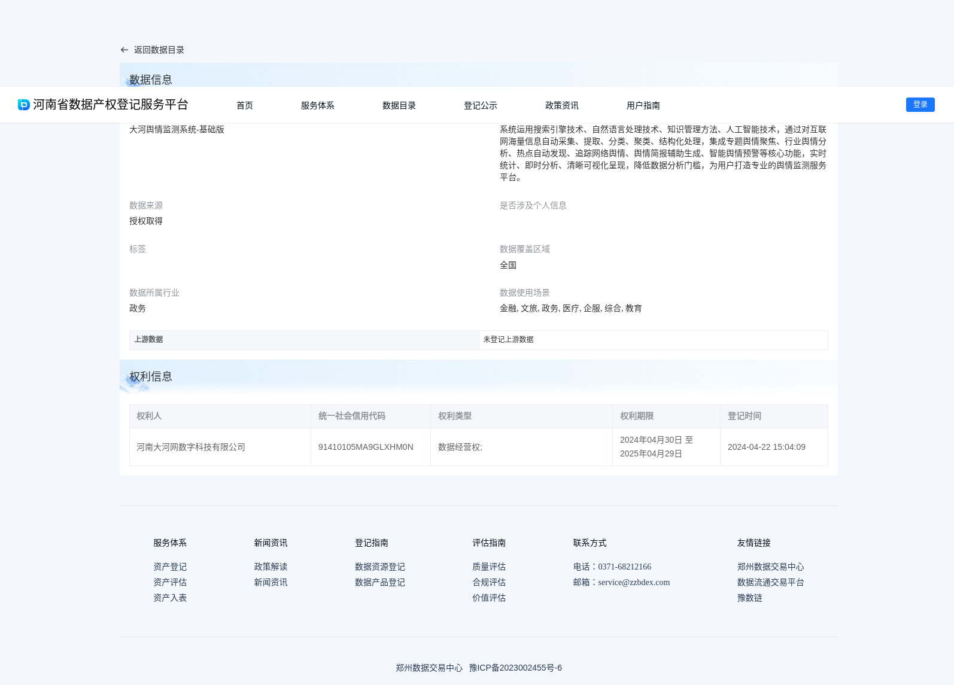
Task: Open the 数据目录 menu item
Action: click(x=399, y=105)
